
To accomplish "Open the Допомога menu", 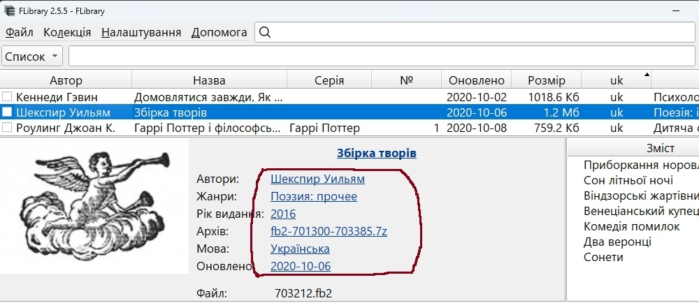I will coord(219,33).
